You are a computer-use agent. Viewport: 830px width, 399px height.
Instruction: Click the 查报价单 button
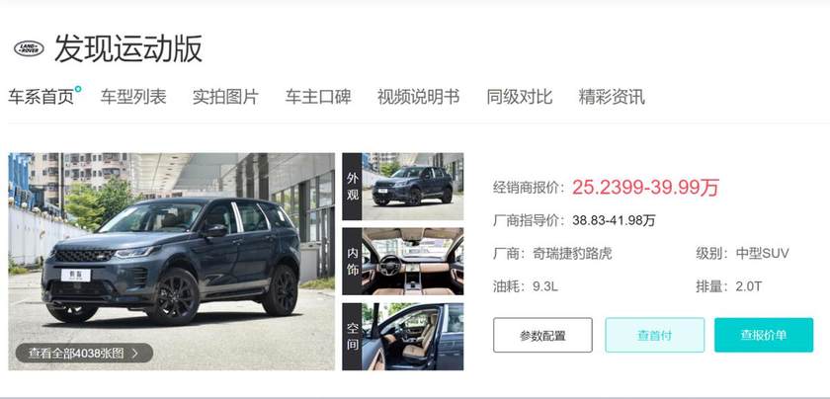point(764,335)
